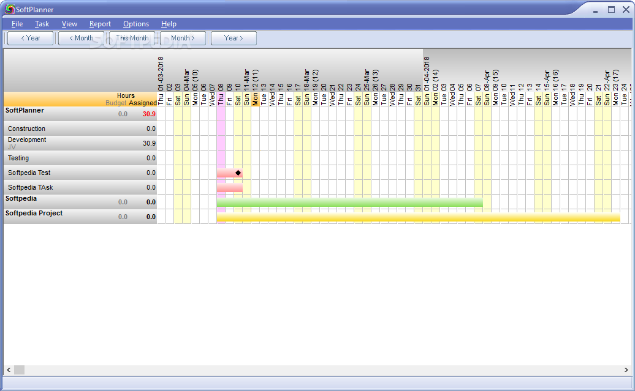The image size is (635, 391).
Task: Click the Hours header label
Action: click(126, 96)
